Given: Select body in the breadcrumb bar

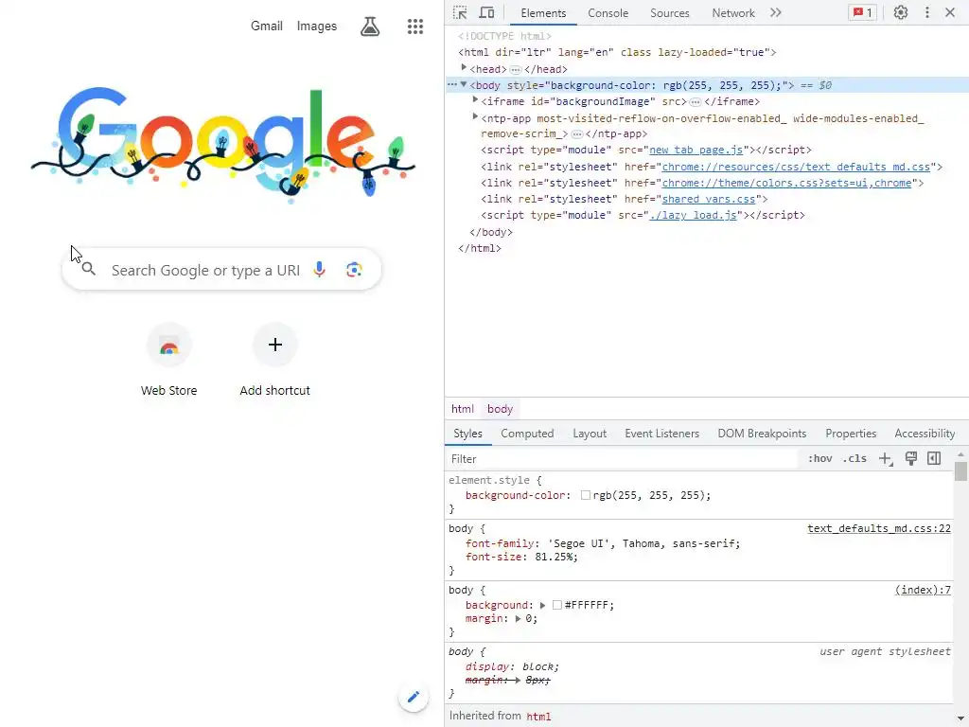Looking at the screenshot, I should tap(500, 409).
